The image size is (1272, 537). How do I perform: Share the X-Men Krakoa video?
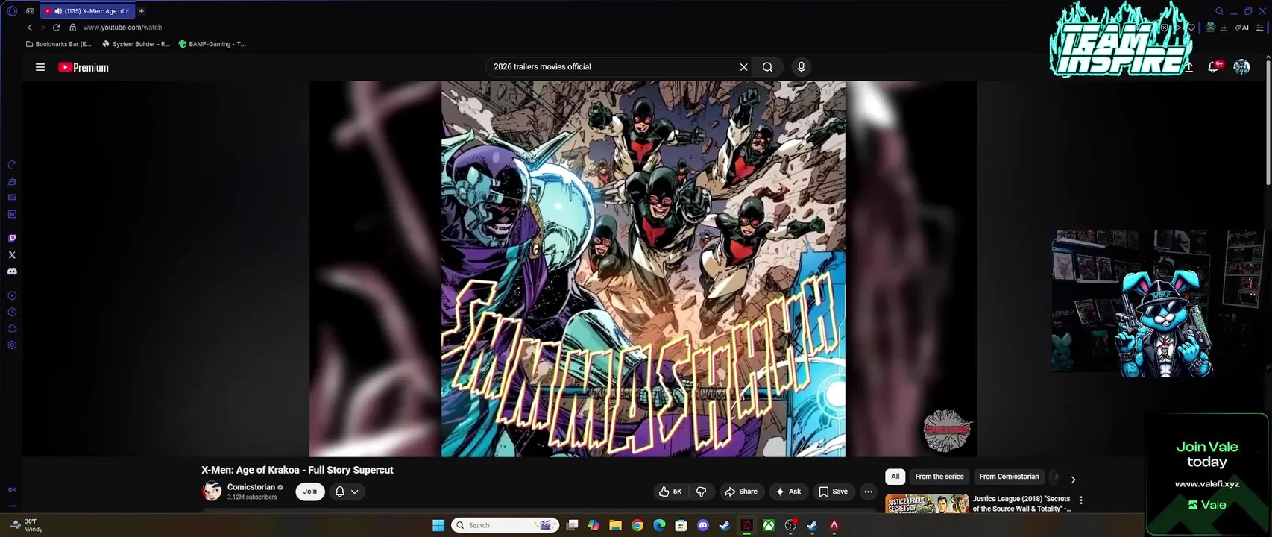coord(741,492)
